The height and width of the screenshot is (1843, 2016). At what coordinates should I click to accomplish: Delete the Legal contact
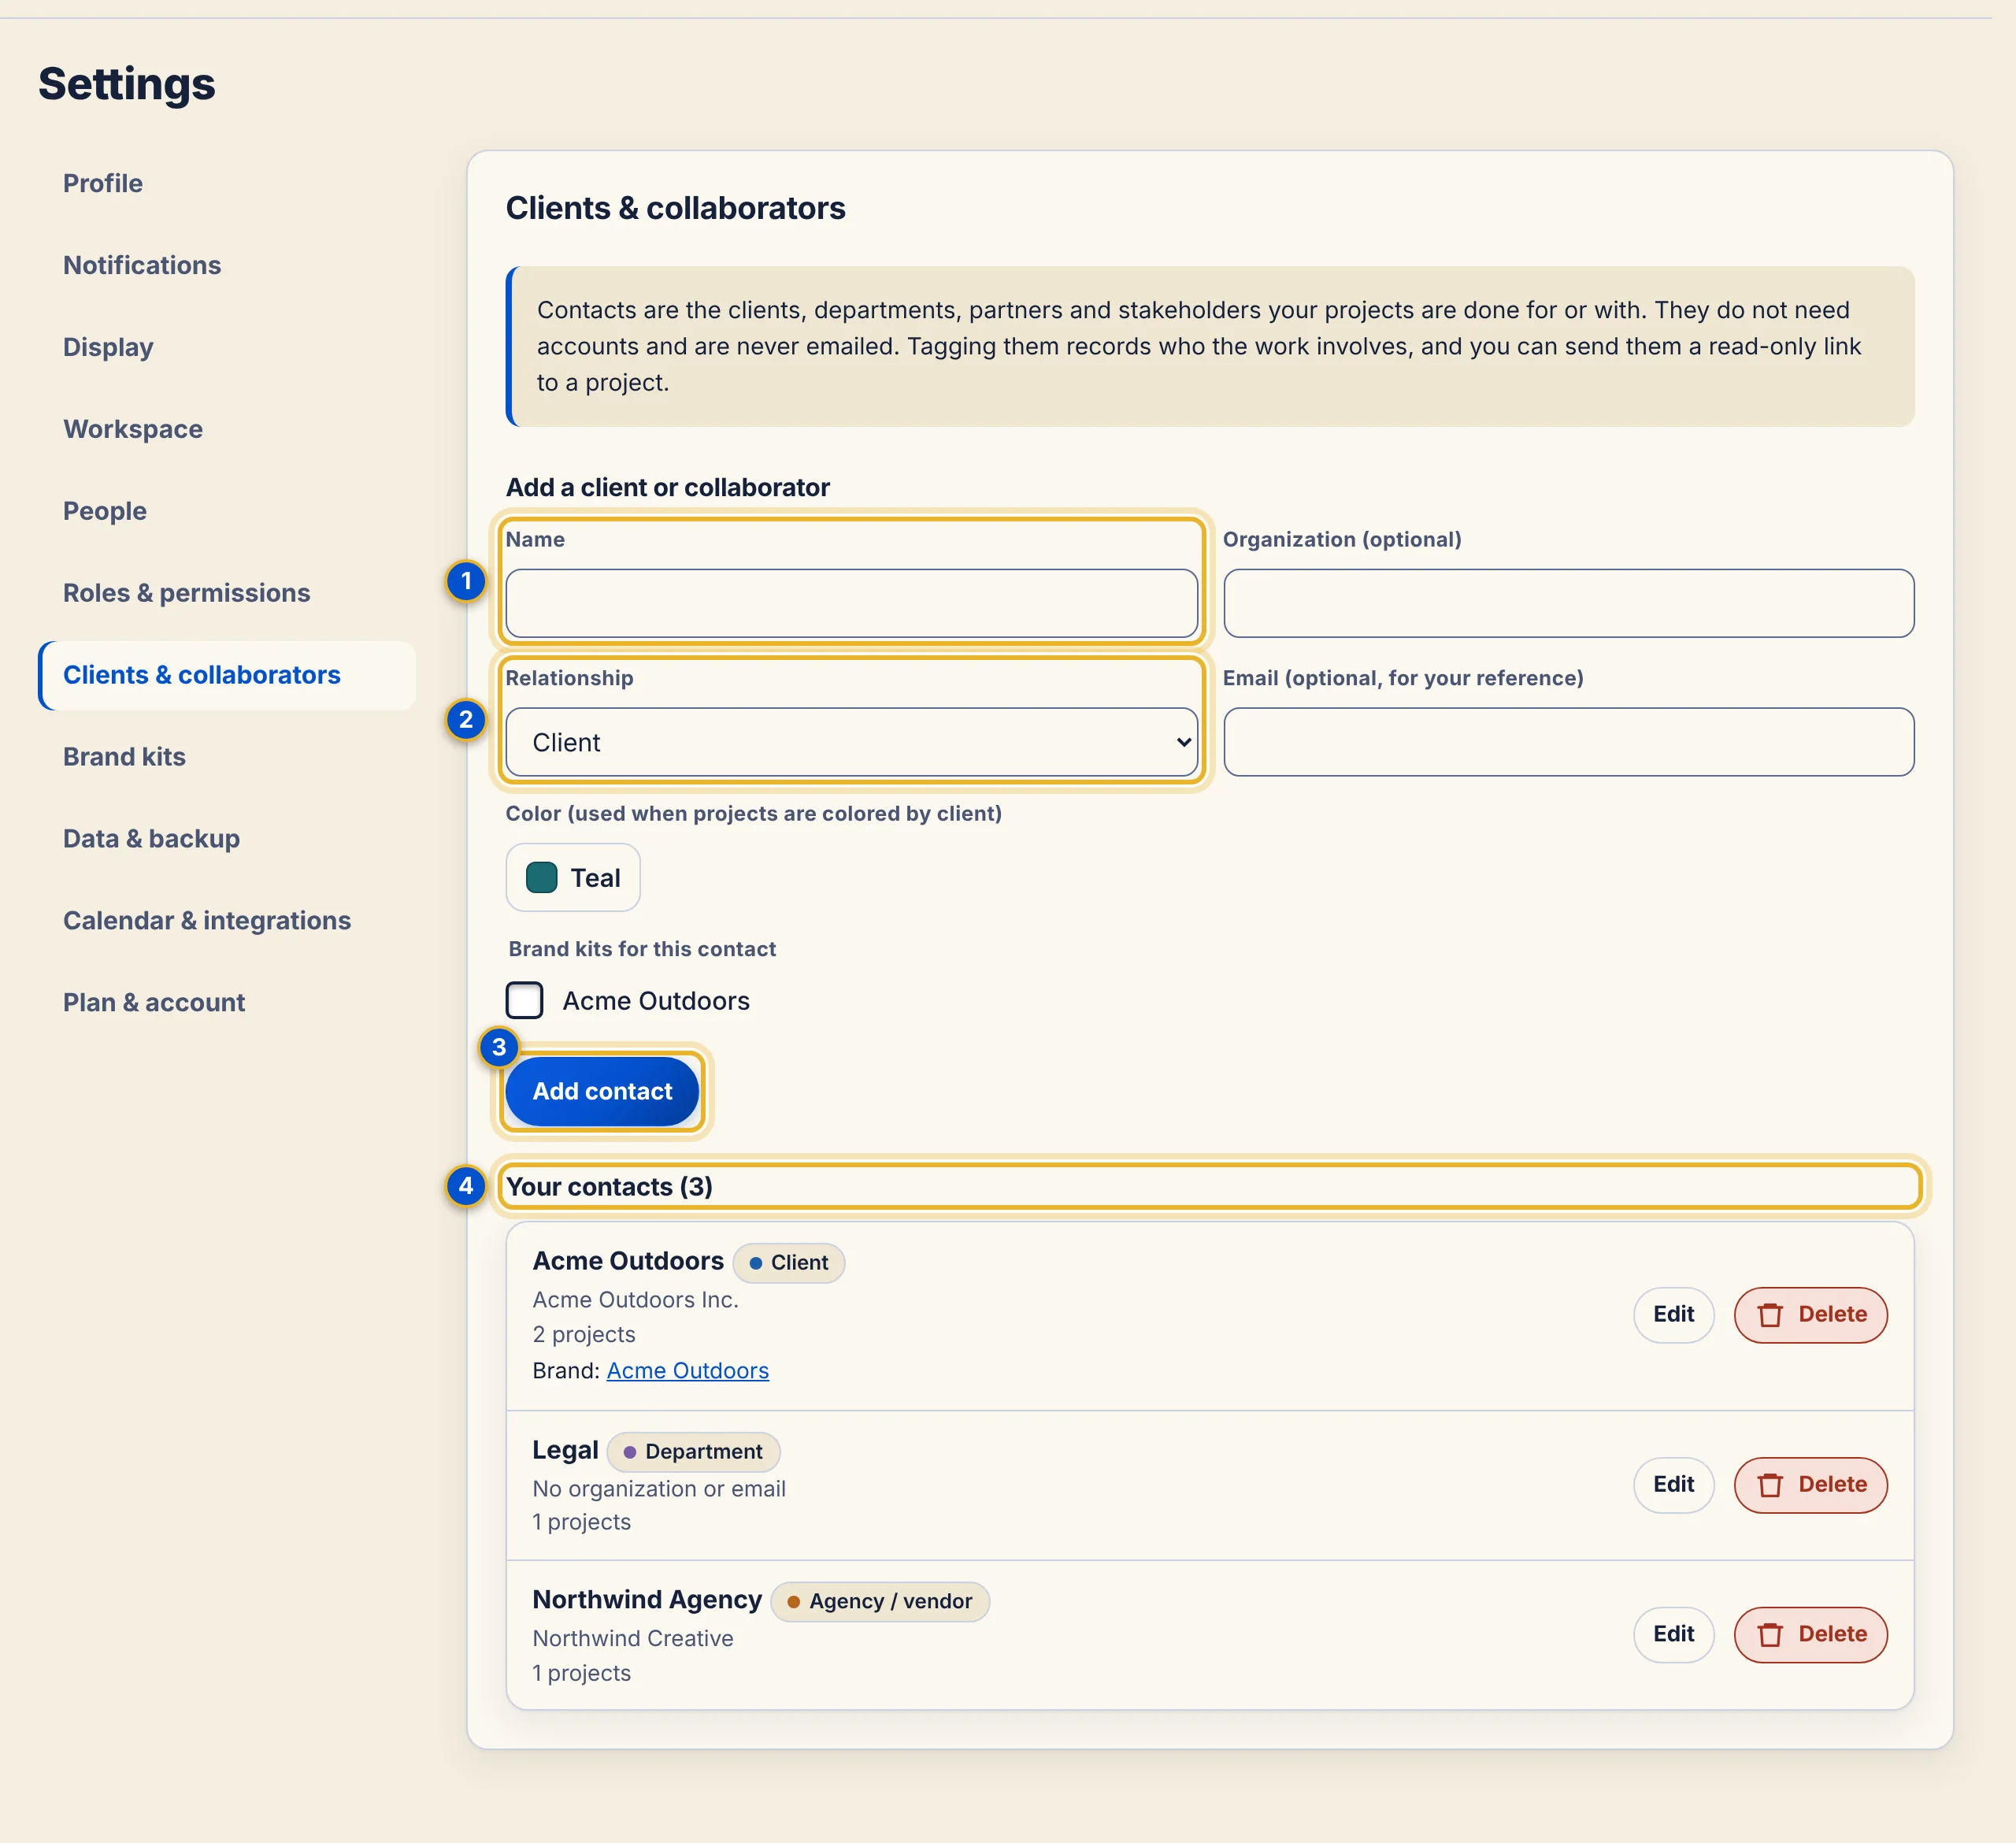pyautogui.click(x=1810, y=1485)
